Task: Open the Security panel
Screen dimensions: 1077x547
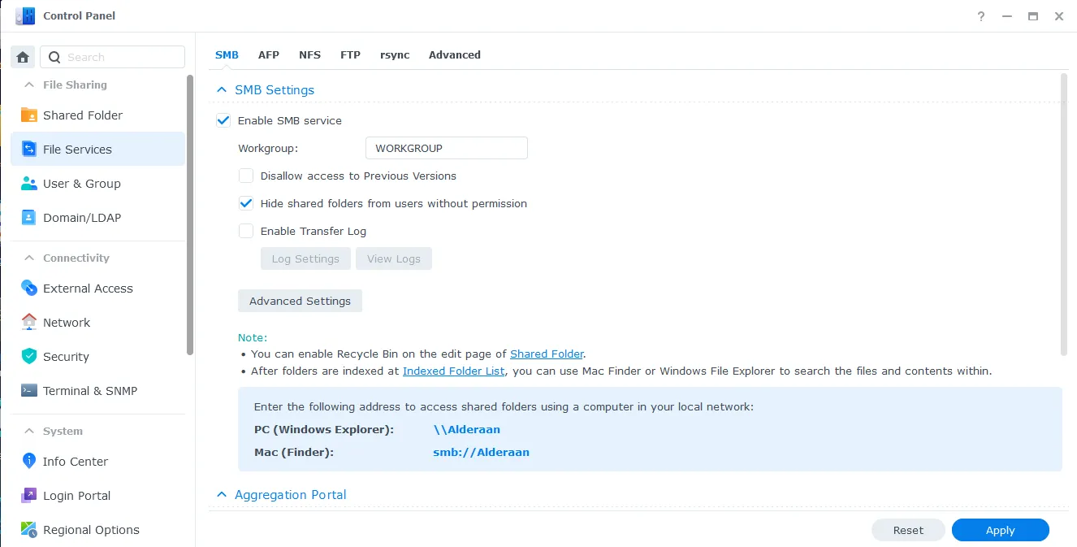Action: 66,356
